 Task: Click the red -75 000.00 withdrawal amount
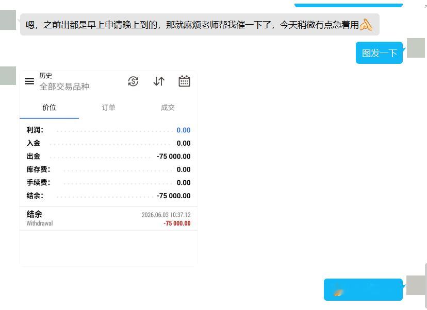pyautogui.click(x=177, y=223)
